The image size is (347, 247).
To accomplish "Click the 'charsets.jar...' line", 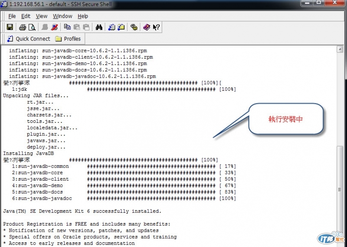I will pyautogui.click(x=49, y=115).
